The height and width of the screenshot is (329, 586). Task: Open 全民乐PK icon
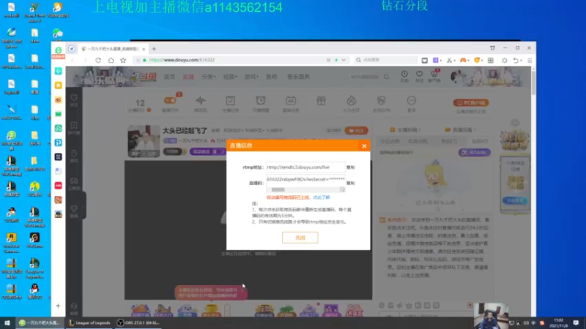381,104
